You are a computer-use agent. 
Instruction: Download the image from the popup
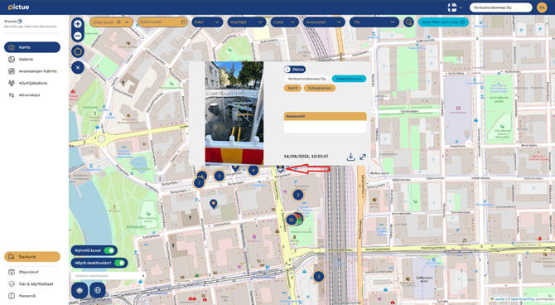point(350,157)
